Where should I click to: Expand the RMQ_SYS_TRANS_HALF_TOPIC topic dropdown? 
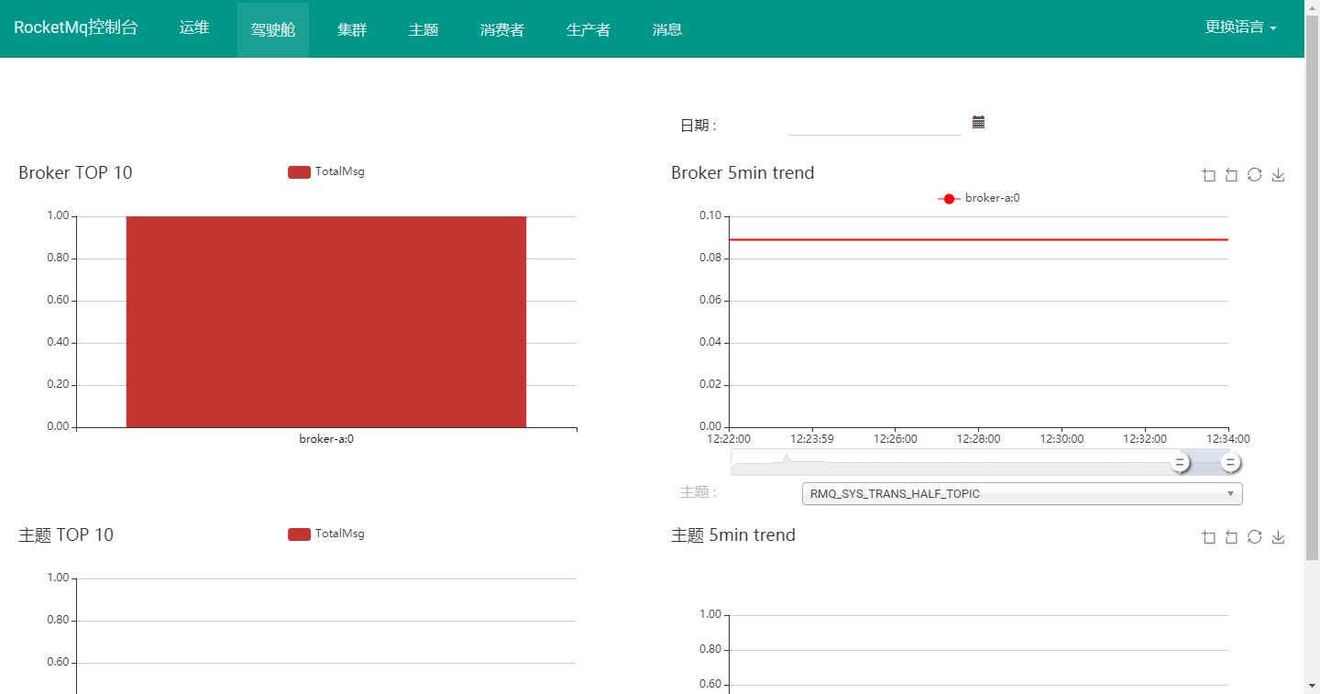pyautogui.click(x=1022, y=493)
